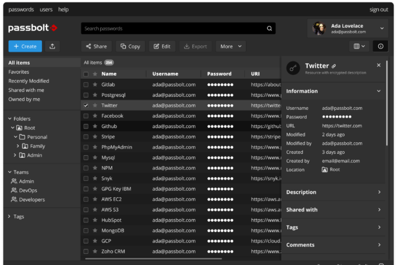Collapse the Folders tree section
Image resolution: width=397 pixels, height=265 pixels.
(10, 118)
